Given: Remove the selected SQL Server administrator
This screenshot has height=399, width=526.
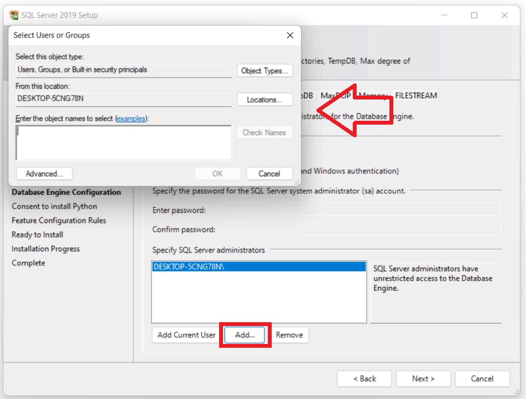Looking at the screenshot, I should (x=289, y=335).
